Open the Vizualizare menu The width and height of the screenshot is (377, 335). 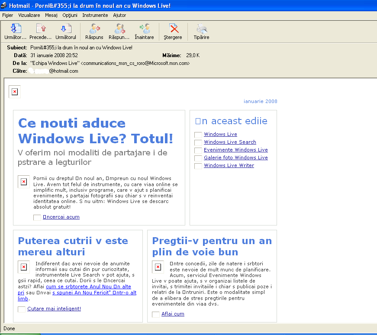pyautogui.click(x=29, y=15)
